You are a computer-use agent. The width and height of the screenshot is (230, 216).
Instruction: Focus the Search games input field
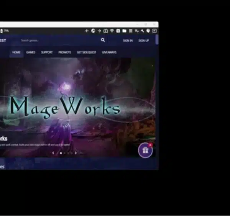point(59,40)
